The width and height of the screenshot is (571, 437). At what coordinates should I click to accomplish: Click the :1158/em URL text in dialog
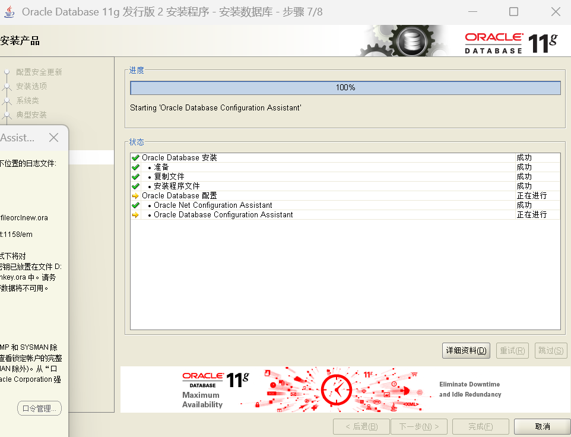pos(17,235)
